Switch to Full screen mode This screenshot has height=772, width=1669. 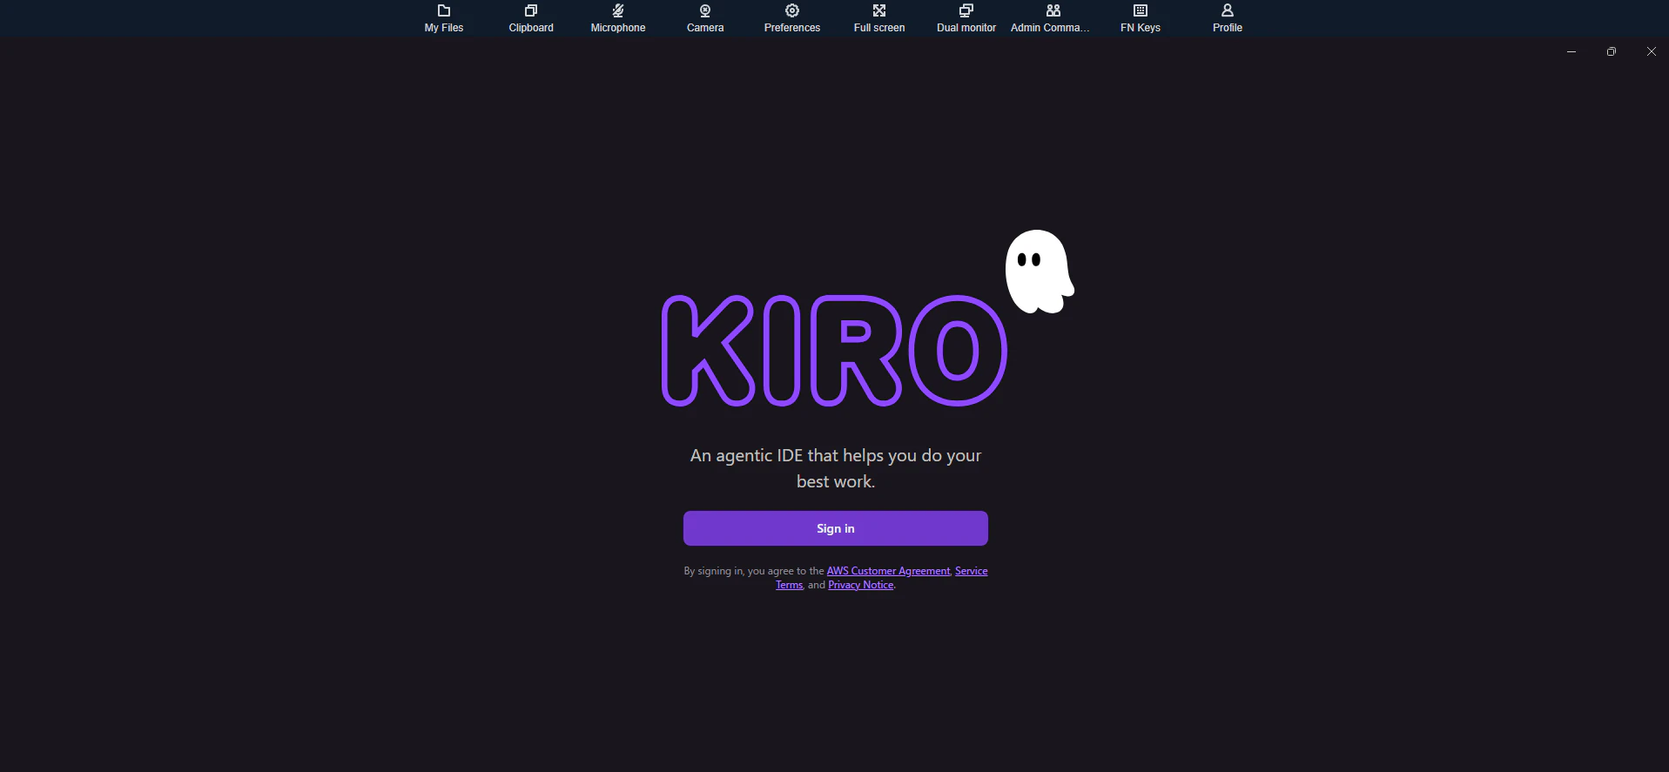click(x=879, y=18)
